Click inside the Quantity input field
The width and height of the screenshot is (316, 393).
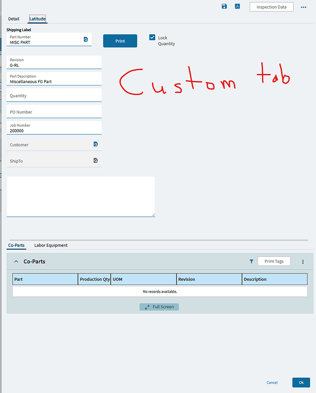point(54,96)
